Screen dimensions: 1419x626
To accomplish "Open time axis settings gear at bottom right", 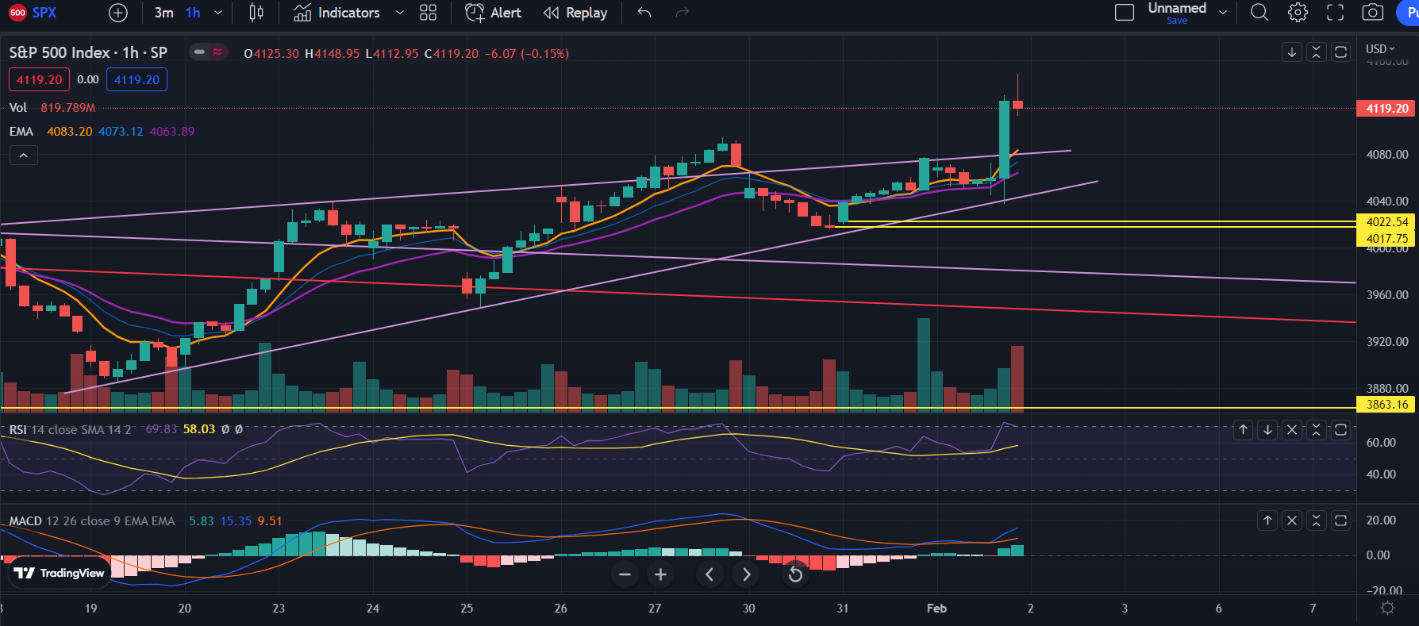I will (x=1387, y=608).
